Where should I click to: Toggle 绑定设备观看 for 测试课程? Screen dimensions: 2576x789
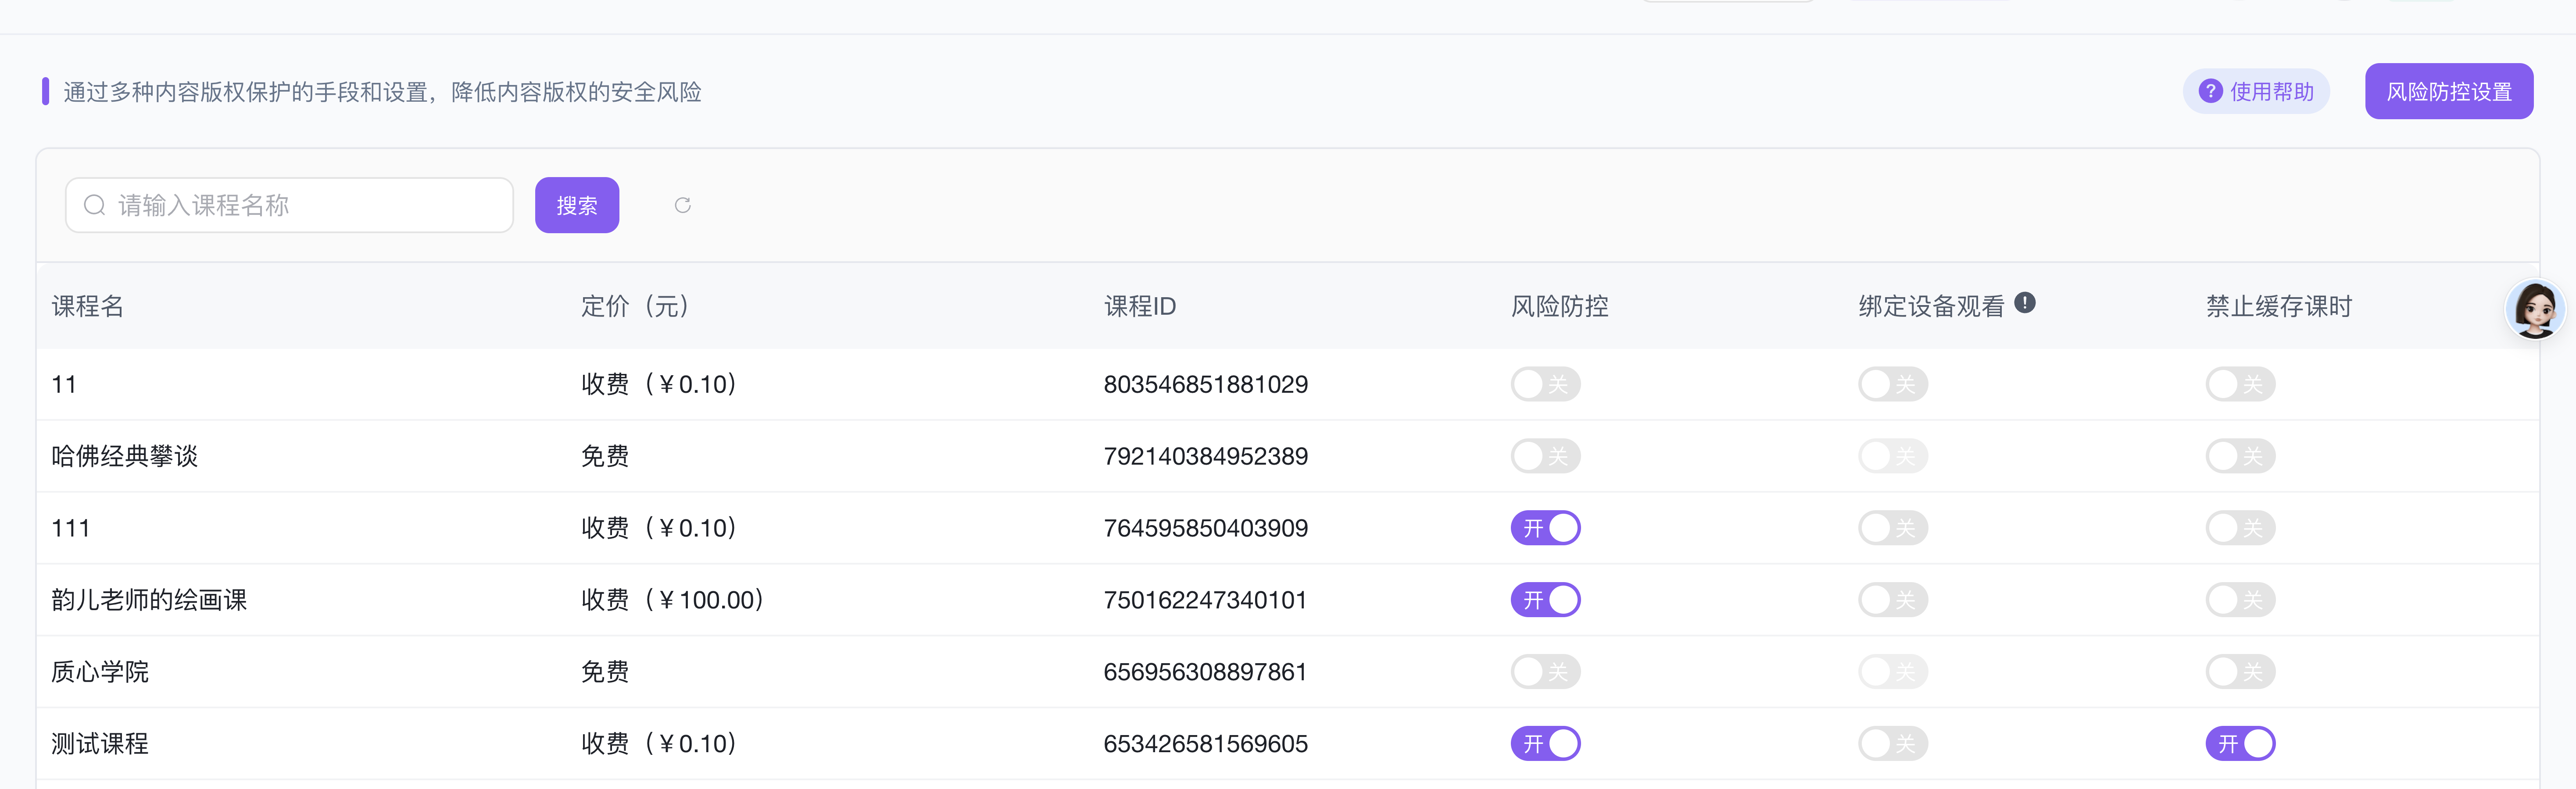1893,744
